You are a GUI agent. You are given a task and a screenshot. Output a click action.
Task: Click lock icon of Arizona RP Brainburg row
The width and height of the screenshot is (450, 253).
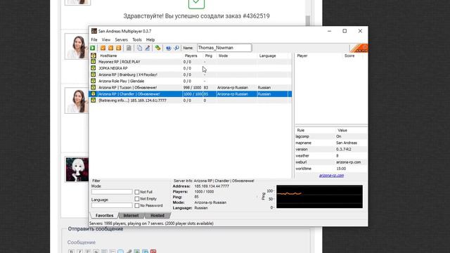[94, 74]
